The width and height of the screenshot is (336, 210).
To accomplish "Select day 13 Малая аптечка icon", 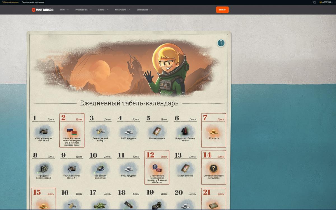I will (x=185, y=168).
